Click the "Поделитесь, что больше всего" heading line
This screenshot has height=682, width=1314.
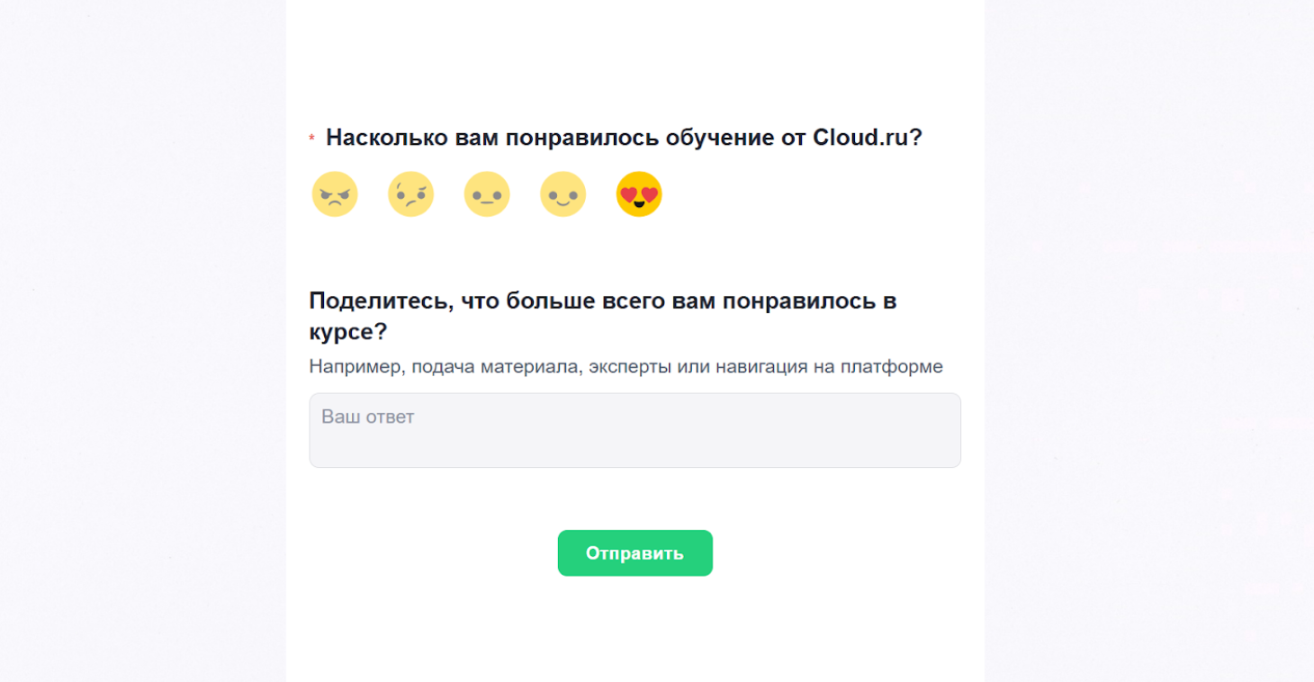click(x=602, y=301)
